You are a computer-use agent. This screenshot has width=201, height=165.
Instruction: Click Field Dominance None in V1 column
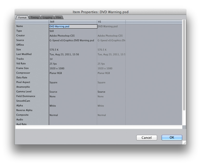(100, 97)
